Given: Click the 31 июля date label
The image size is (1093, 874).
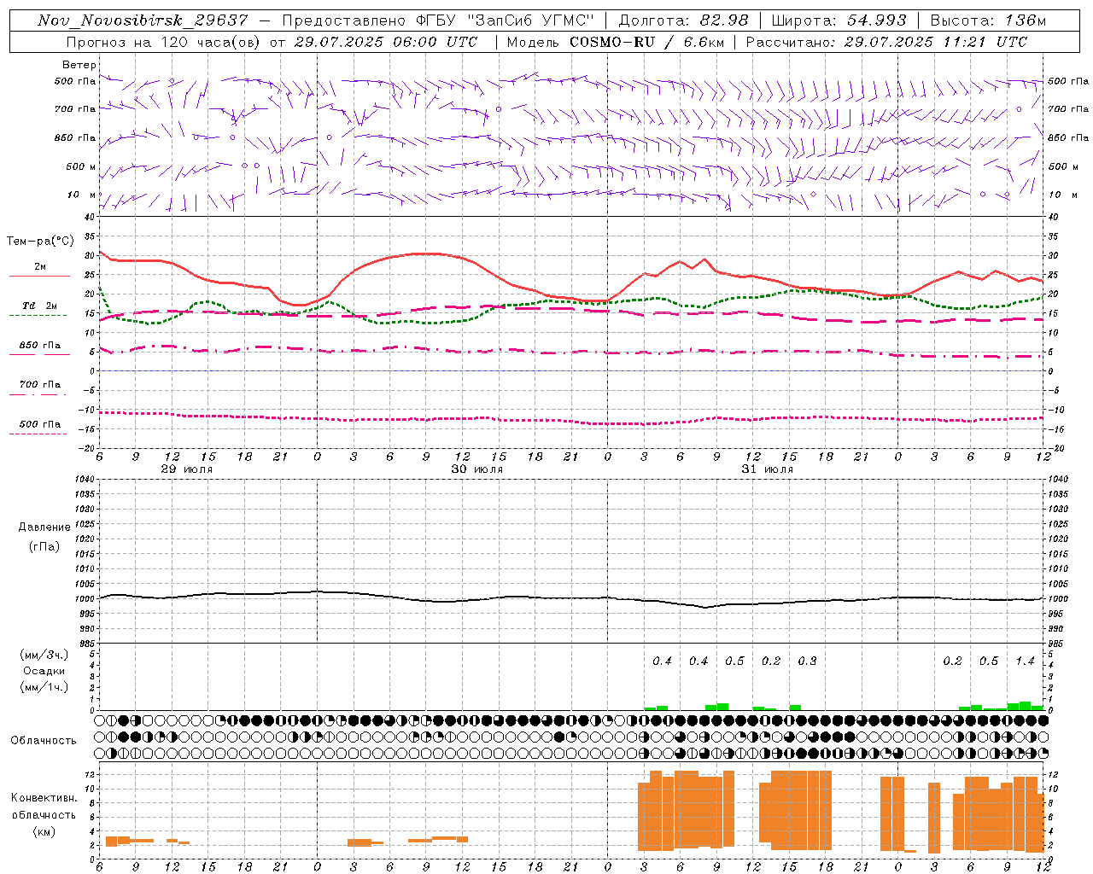Looking at the screenshot, I should pyautogui.click(x=767, y=469).
